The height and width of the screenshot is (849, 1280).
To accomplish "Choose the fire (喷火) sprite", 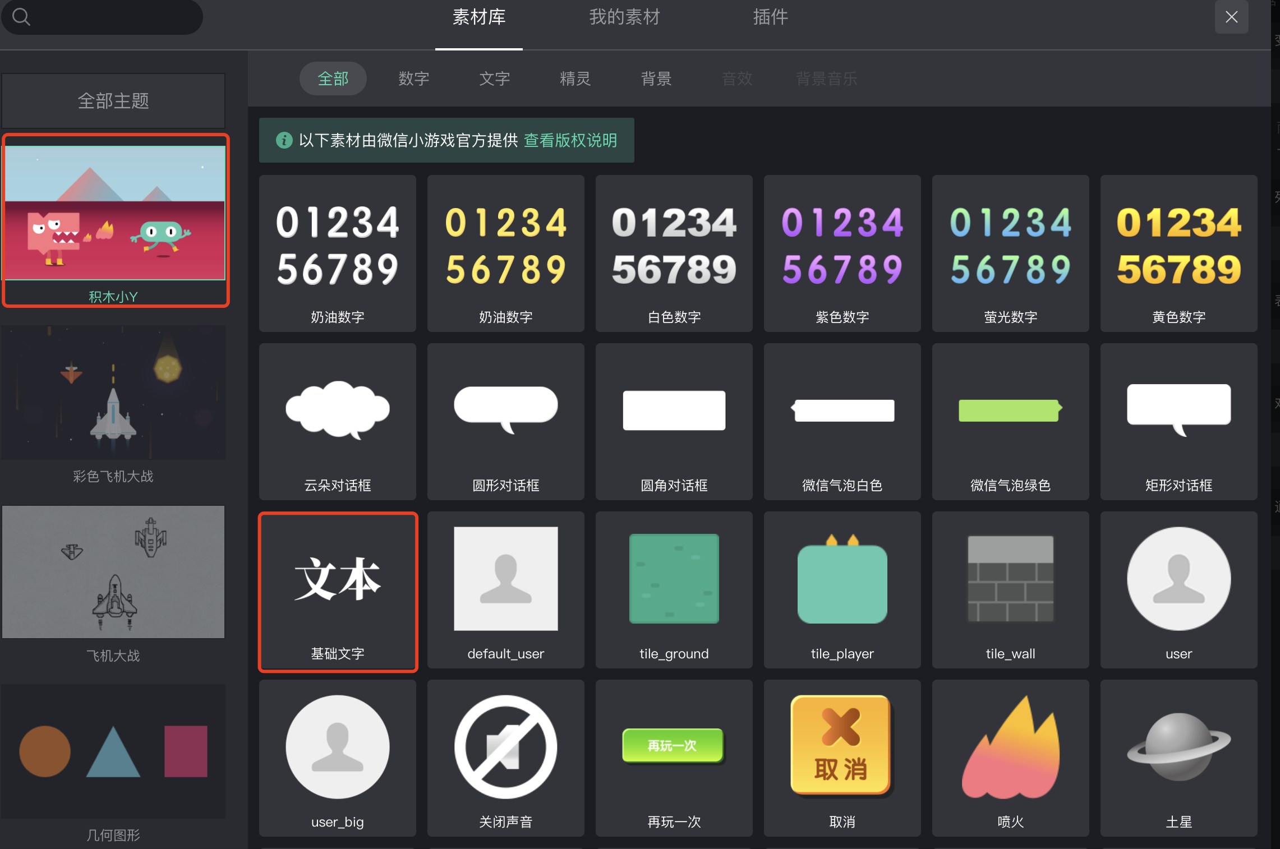I will [1010, 757].
